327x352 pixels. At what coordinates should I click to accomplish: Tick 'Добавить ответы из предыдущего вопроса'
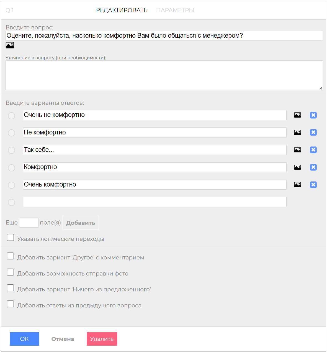coord(10,304)
